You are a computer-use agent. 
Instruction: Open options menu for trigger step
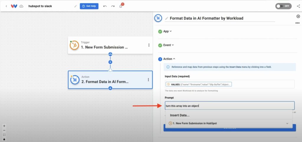coord(149,45)
